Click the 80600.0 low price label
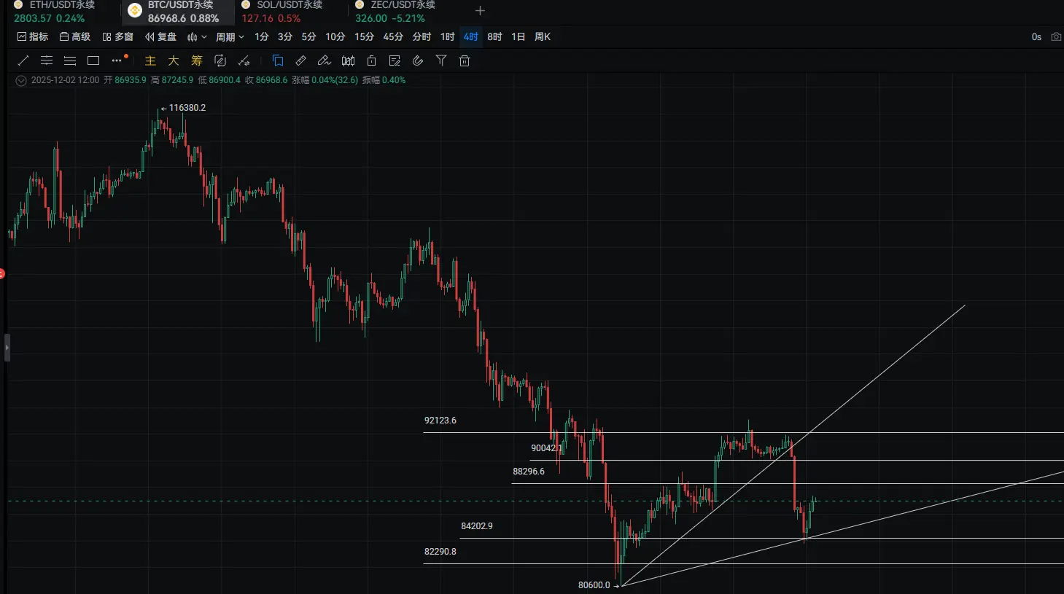 [594, 585]
